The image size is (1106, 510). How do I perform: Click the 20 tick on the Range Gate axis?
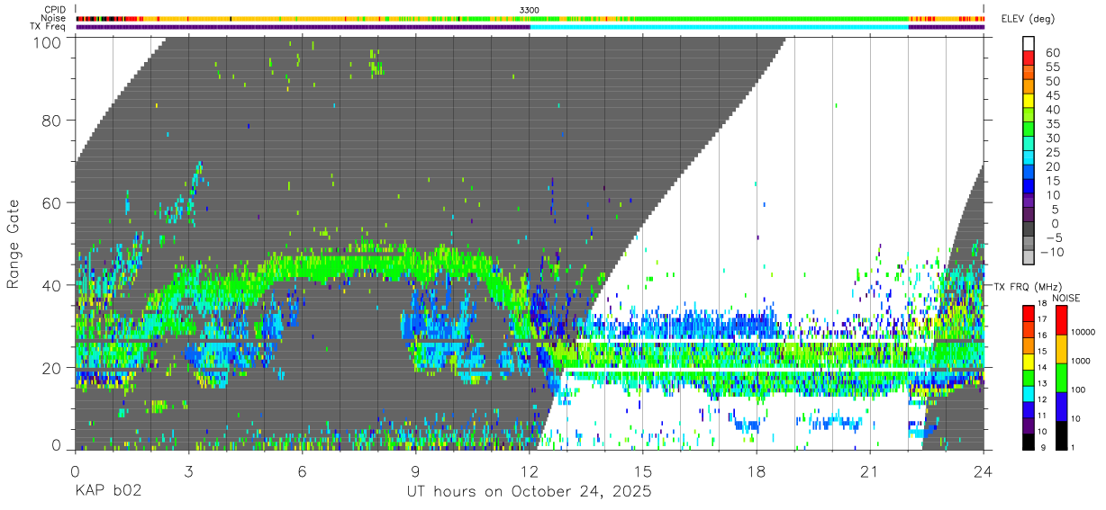[53, 368]
